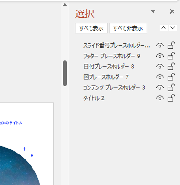Viewport: 180px width, 185px height.
Task: Move object forward with up chevron
Action: (x=164, y=28)
